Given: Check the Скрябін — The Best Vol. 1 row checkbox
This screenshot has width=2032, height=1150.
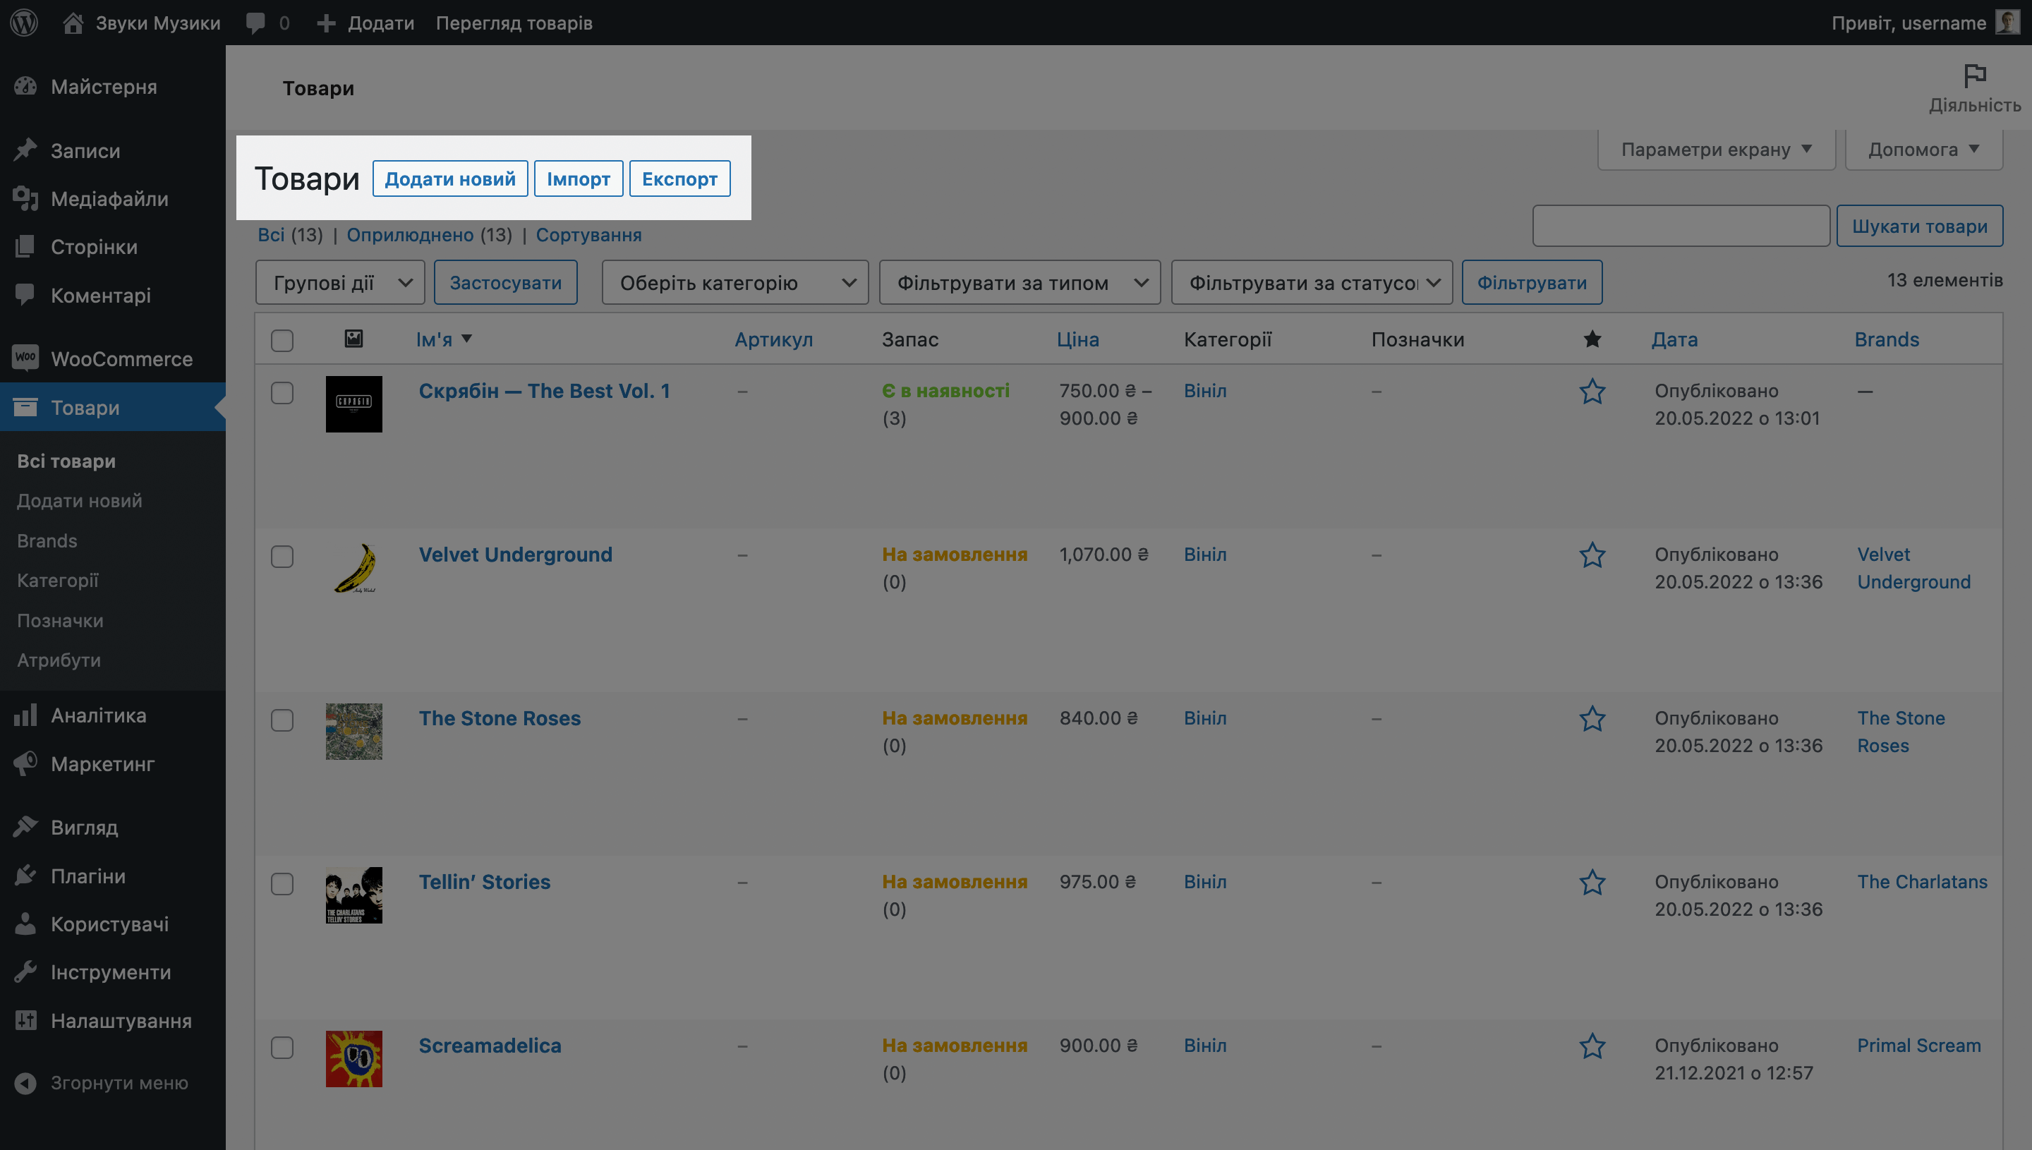Looking at the screenshot, I should pos(282,392).
